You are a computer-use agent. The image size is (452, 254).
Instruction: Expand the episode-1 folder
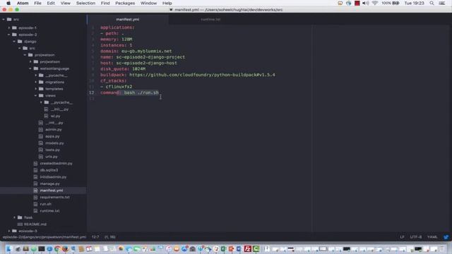pos(9,28)
